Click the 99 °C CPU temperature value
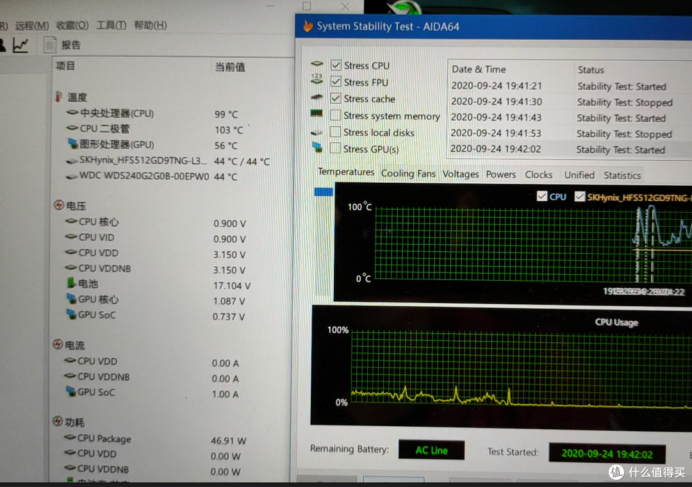Screen dimensions: 692x487 click(x=226, y=114)
